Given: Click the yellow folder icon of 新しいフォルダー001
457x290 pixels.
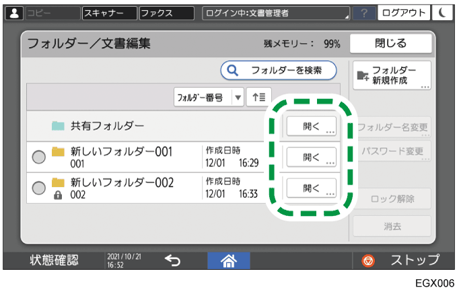Looking at the screenshot, I should point(58,151).
